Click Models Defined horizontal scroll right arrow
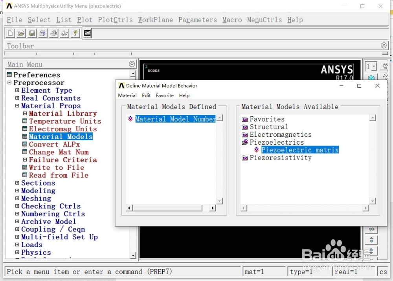Screen dimensions: 393x281 pyautogui.click(x=213, y=208)
